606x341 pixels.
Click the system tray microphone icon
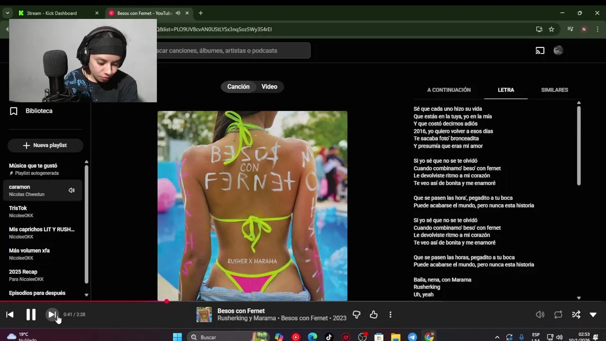point(521,337)
